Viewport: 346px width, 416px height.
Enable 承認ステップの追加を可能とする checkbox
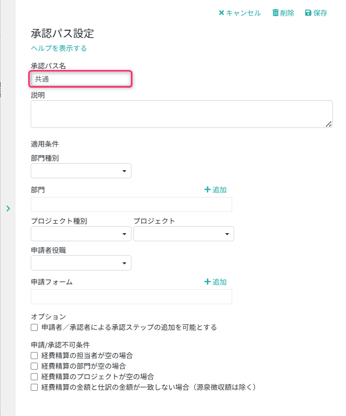tap(34, 327)
